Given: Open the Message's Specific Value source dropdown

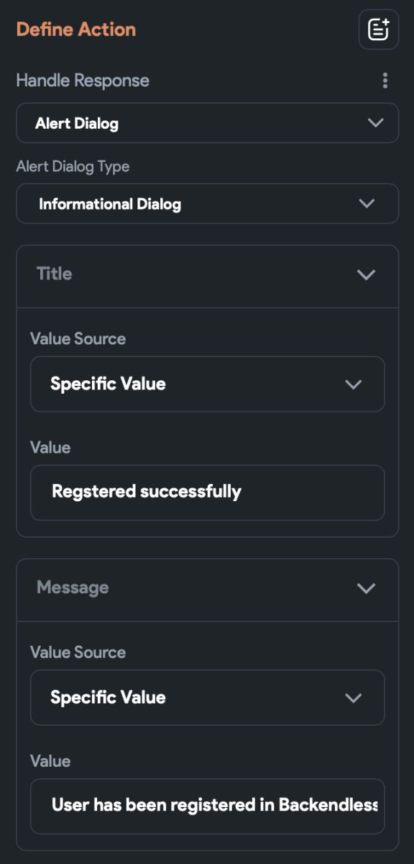Looking at the screenshot, I should [207, 698].
